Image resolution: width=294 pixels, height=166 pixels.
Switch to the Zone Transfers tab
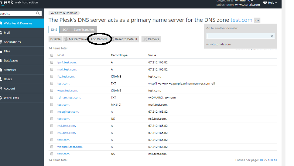pos(84,30)
